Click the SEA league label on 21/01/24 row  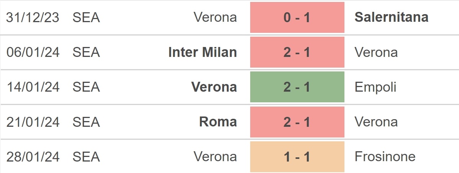click(x=86, y=122)
